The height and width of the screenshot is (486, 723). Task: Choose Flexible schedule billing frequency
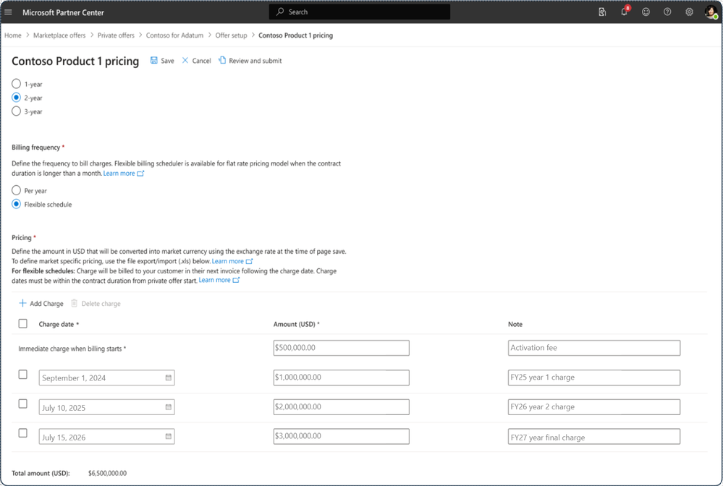coord(16,204)
